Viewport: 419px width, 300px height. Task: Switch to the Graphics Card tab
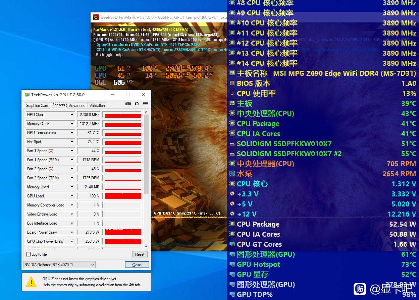click(37, 105)
